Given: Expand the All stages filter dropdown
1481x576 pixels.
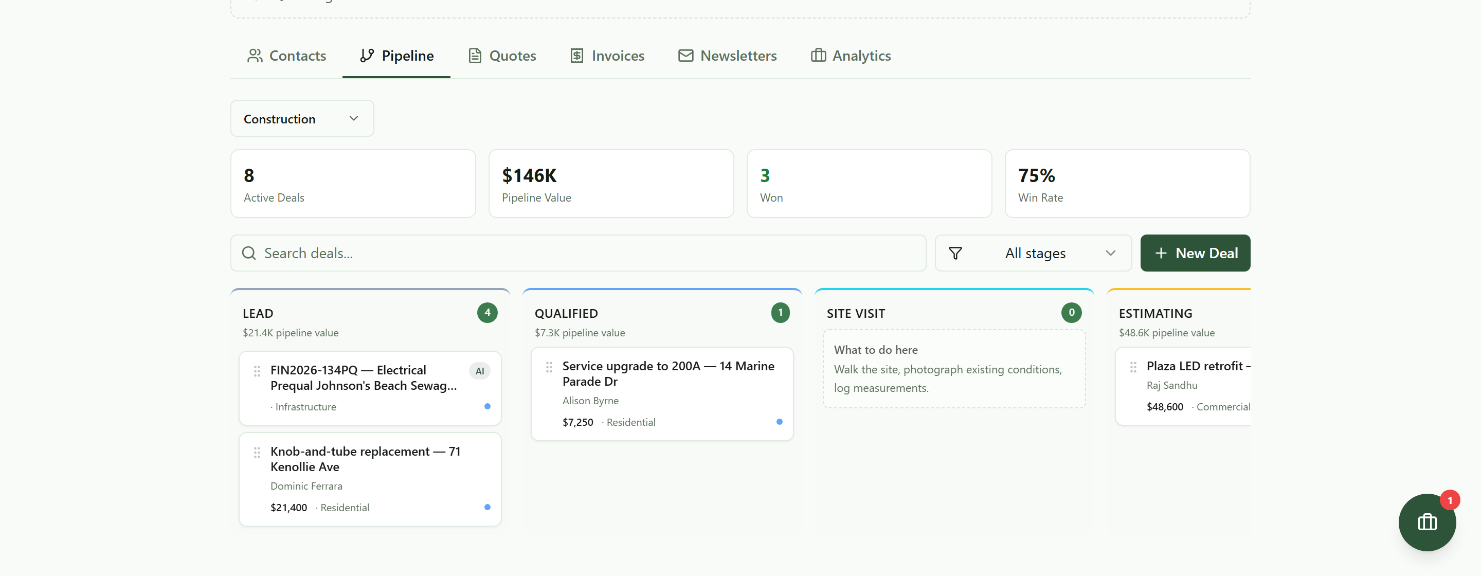Looking at the screenshot, I should click(1033, 253).
